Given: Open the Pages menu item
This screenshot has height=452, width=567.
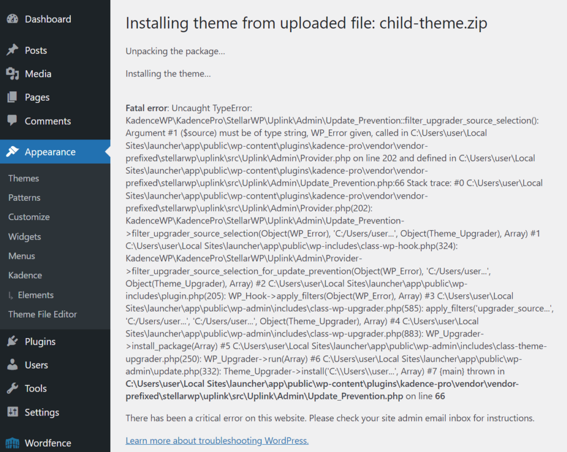Looking at the screenshot, I should 37,97.
